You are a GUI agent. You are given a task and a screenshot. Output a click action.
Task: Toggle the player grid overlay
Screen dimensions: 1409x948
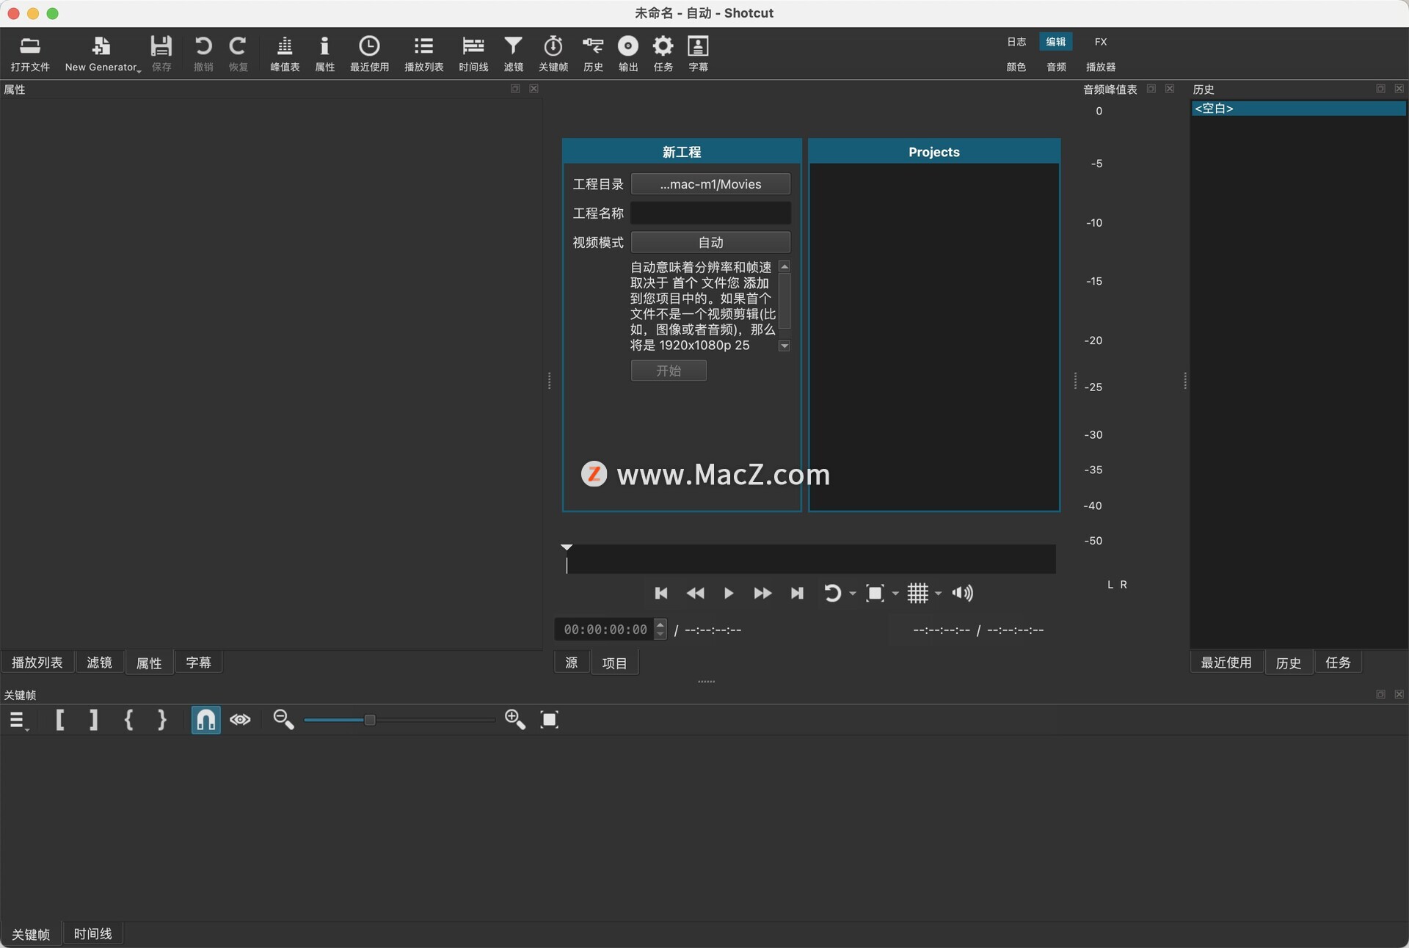point(917,593)
